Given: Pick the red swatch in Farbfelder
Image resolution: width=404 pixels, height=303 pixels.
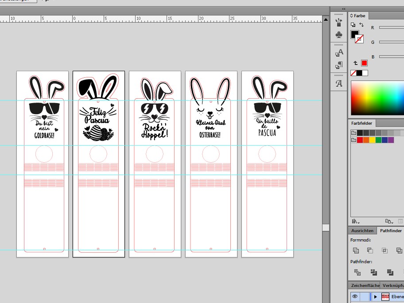Looking at the screenshot, I should pyautogui.click(x=360, y=140).
